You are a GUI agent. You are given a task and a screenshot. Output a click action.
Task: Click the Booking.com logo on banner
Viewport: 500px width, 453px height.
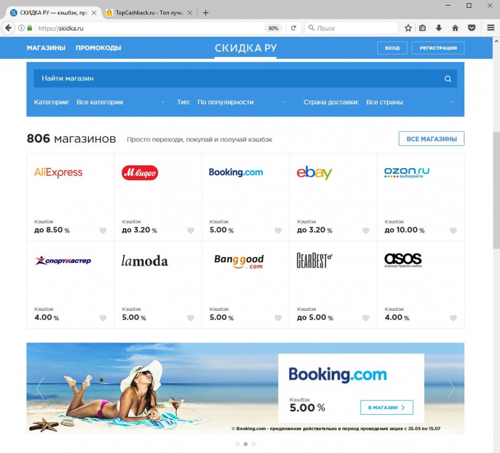[338, 375]
